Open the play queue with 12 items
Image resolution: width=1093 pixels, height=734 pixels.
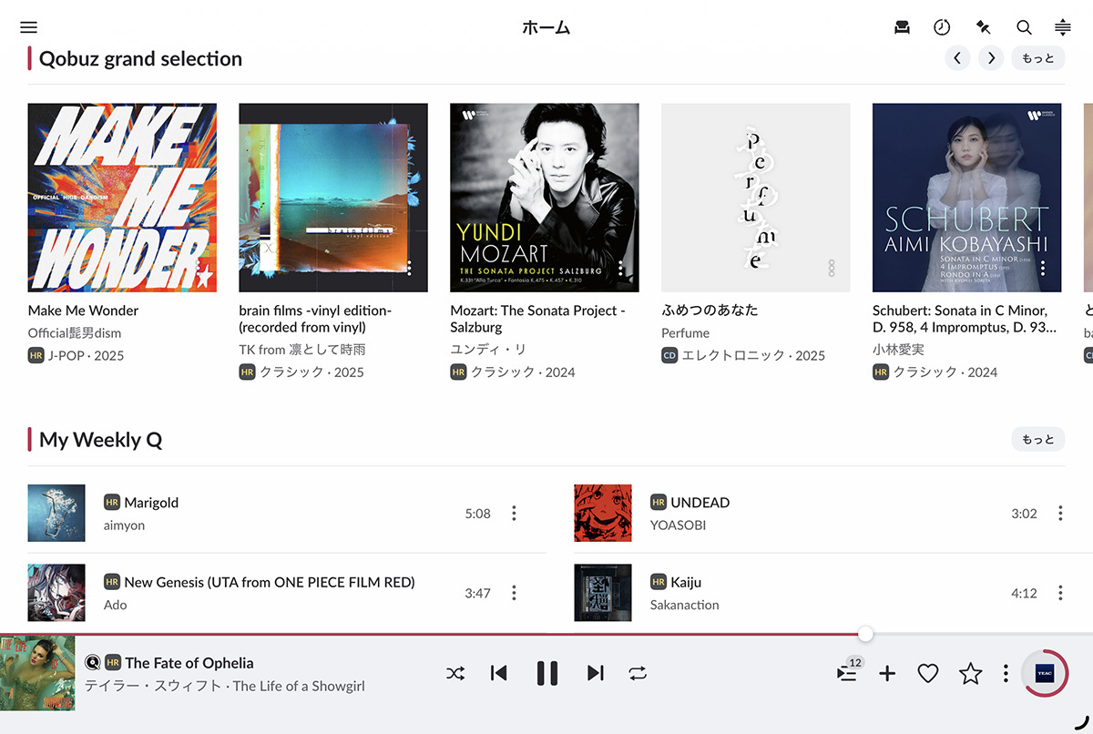click(847, 673)
